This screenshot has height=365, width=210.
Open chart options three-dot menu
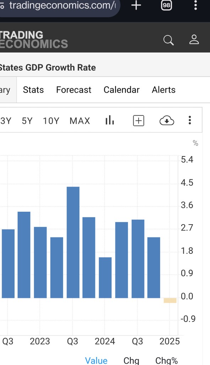190,120
